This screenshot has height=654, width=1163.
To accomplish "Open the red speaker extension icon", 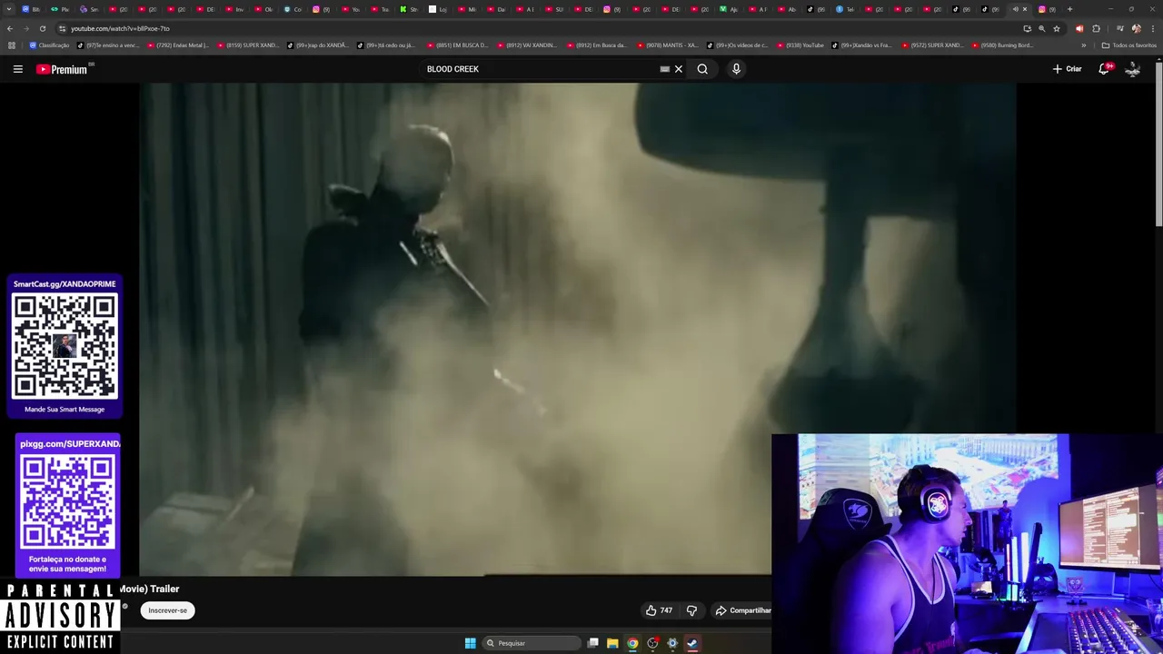I will pyautogui.click(x=1079, y=28).
